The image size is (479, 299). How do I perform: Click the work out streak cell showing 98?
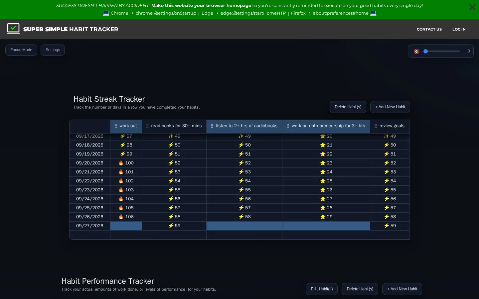126,145
